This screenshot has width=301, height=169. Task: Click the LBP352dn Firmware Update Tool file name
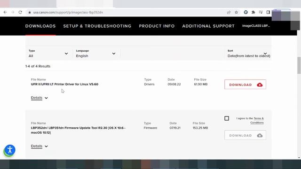click(78, 130)
